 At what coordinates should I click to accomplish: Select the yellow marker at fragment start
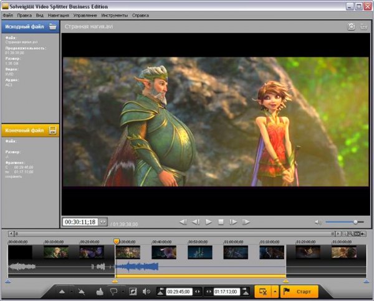click(x=115, y=282)
